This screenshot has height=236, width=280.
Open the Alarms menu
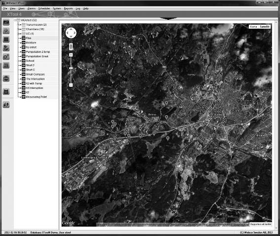pos(32,8)
